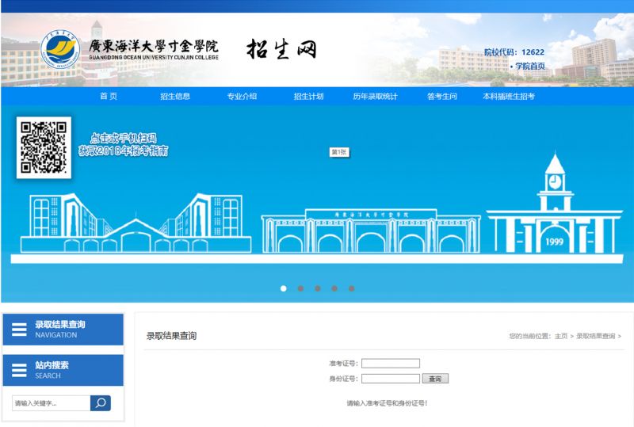Click the 主页 breadcrumb link
The image size is (634, 427).
click(x=561, y=336)
